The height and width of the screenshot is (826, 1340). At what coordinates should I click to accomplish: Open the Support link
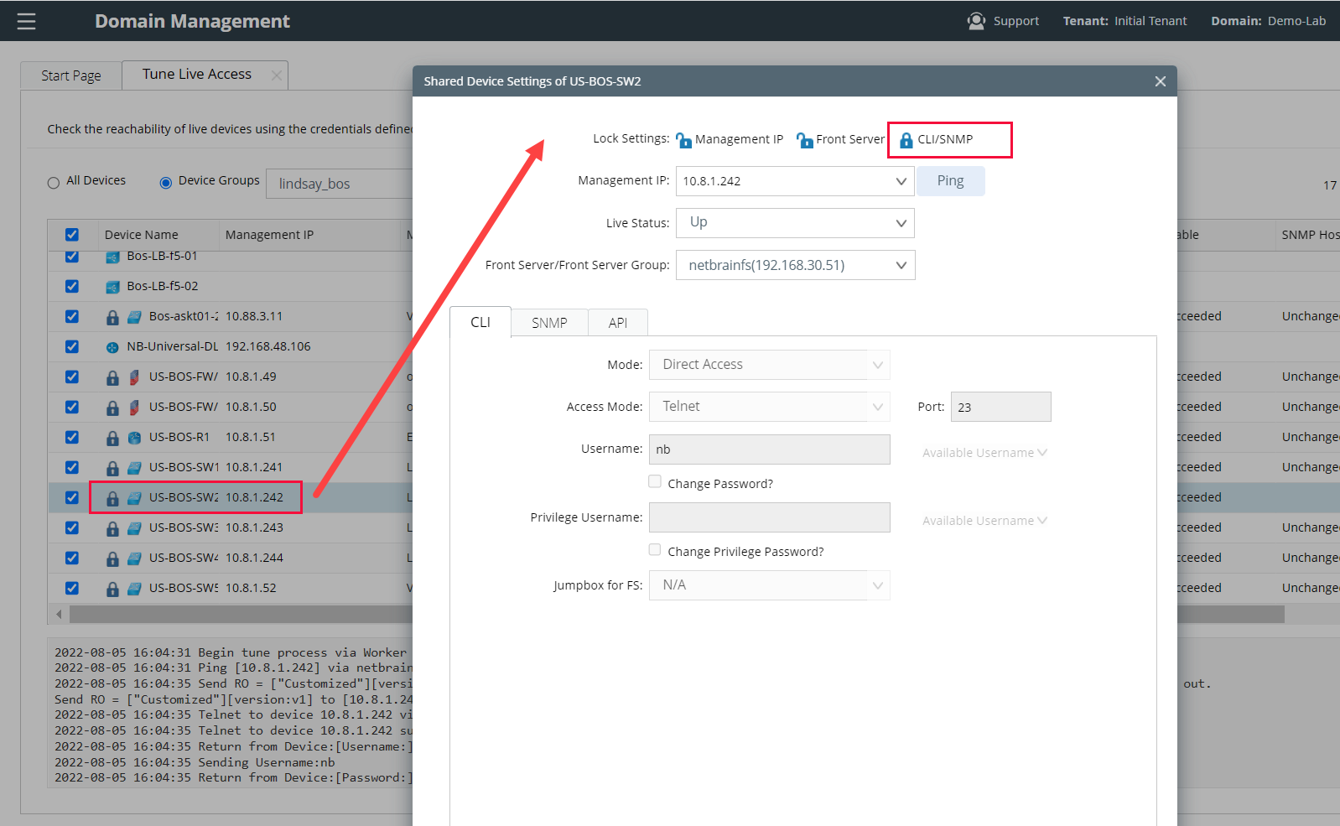(1016, 21)
